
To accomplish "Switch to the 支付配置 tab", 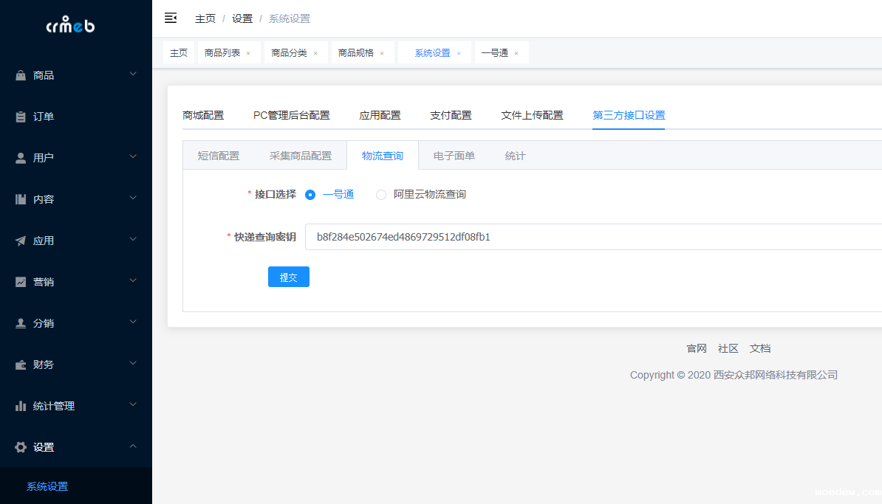I will 451,115.
